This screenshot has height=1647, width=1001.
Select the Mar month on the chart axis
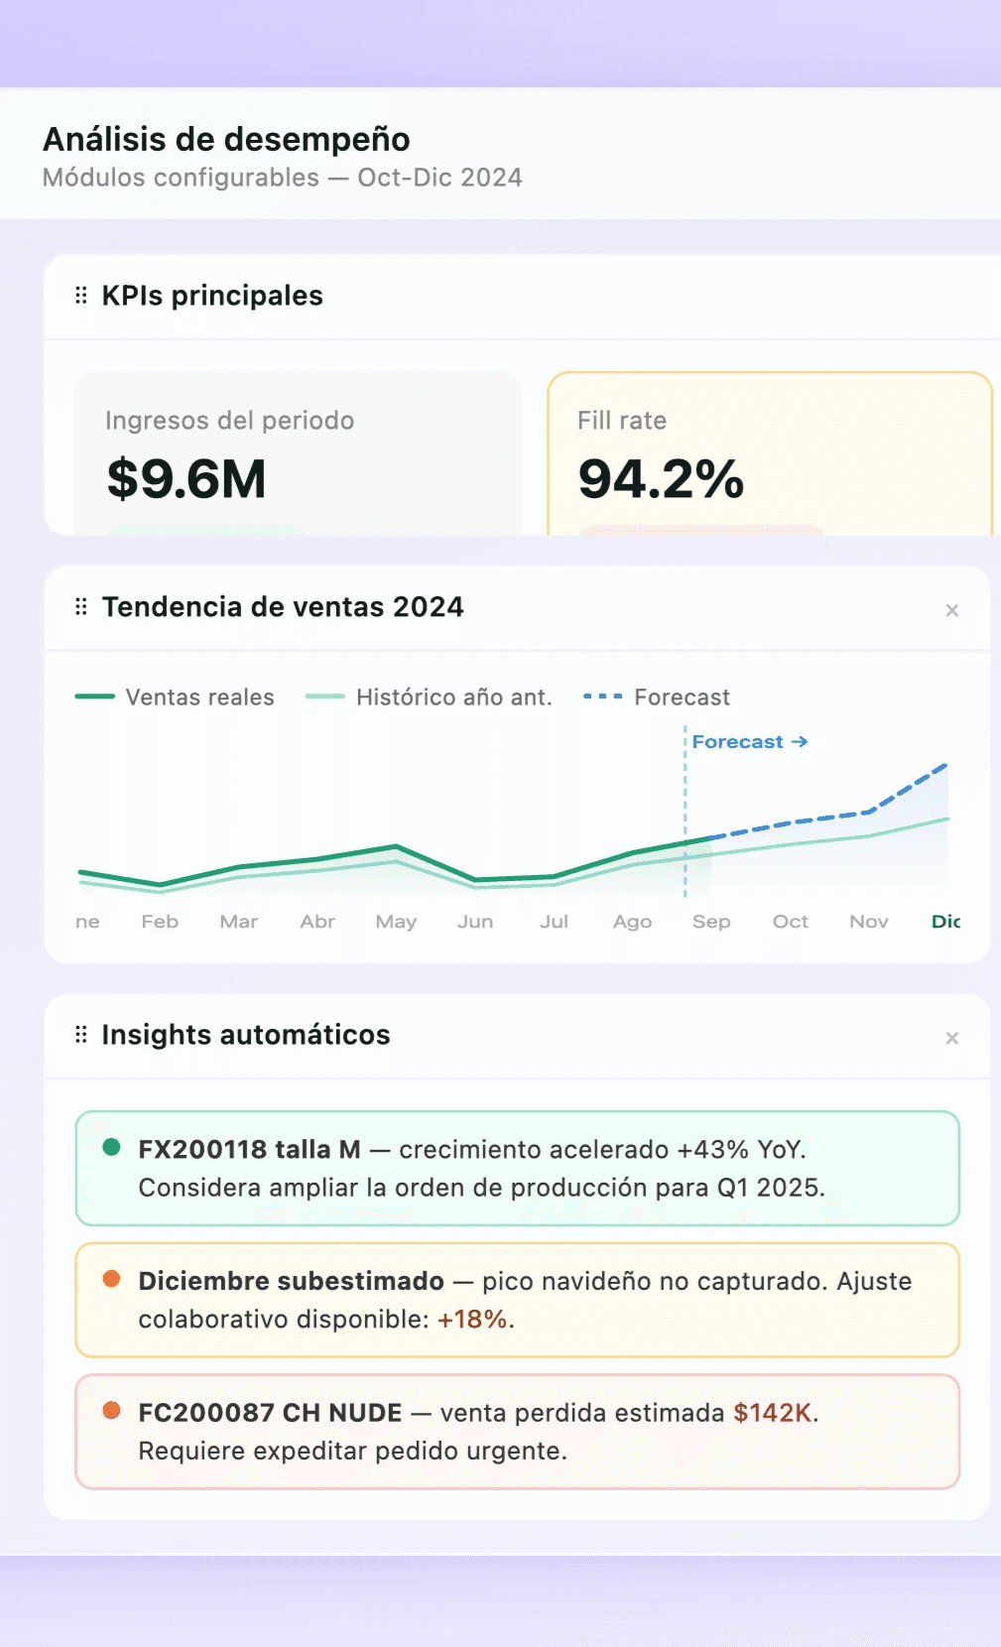coord(239,922)
